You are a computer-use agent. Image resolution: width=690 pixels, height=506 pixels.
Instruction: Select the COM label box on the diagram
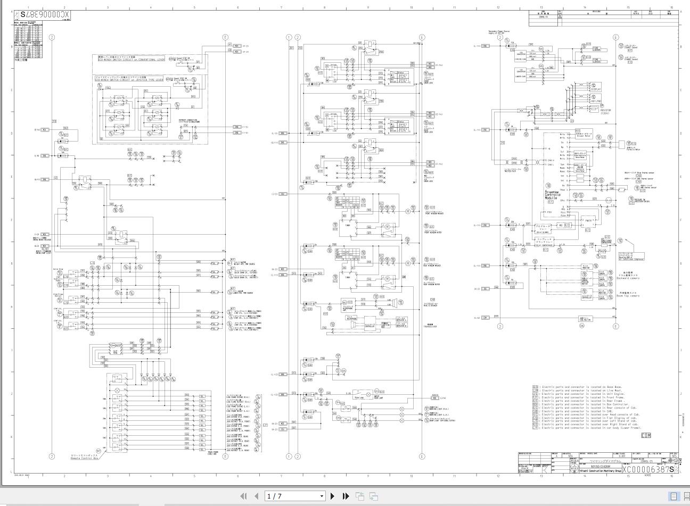point(646,435)
